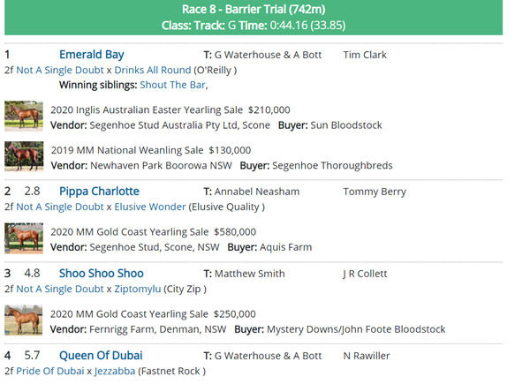The height and width of the screenshot is (384, 530).
Task: View the Inglis Easter Yearling Sale horse thumbnail
Action: [x=24, y=117]
